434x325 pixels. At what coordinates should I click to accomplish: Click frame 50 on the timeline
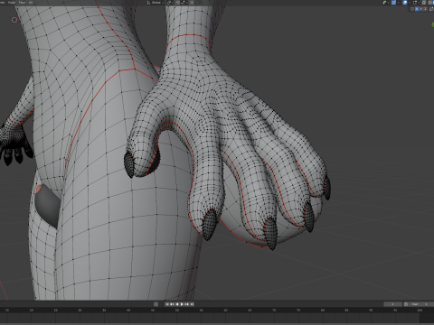pyautogui.click(x=177, y=310)
